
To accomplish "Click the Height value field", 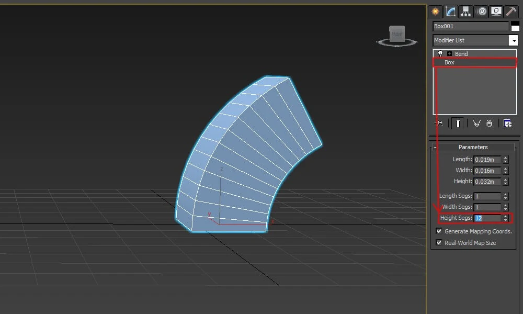I will point(487,182).
